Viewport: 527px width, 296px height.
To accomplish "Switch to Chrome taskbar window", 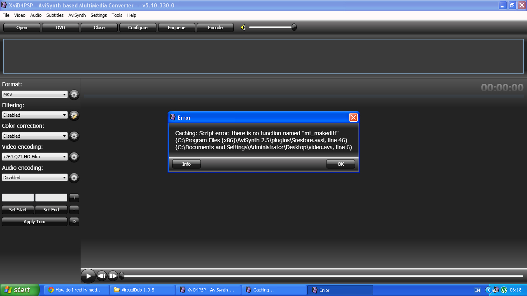I will 77,290.
